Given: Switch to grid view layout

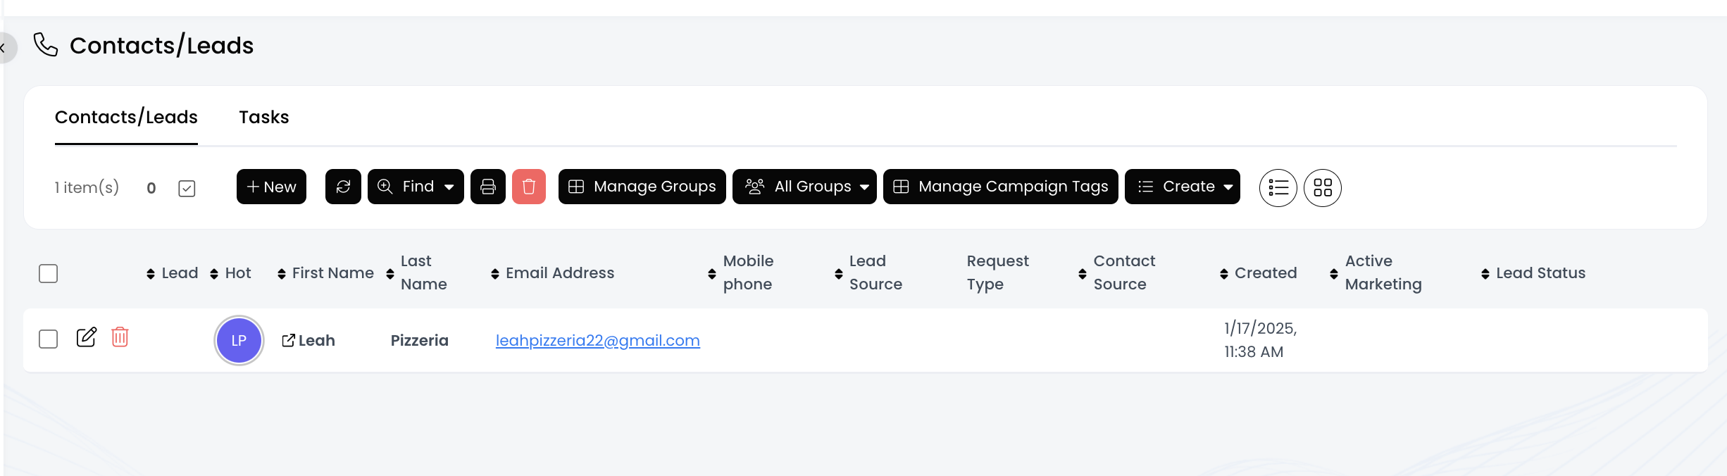Looking at the screenshot, I should [x=1322, y=188].
